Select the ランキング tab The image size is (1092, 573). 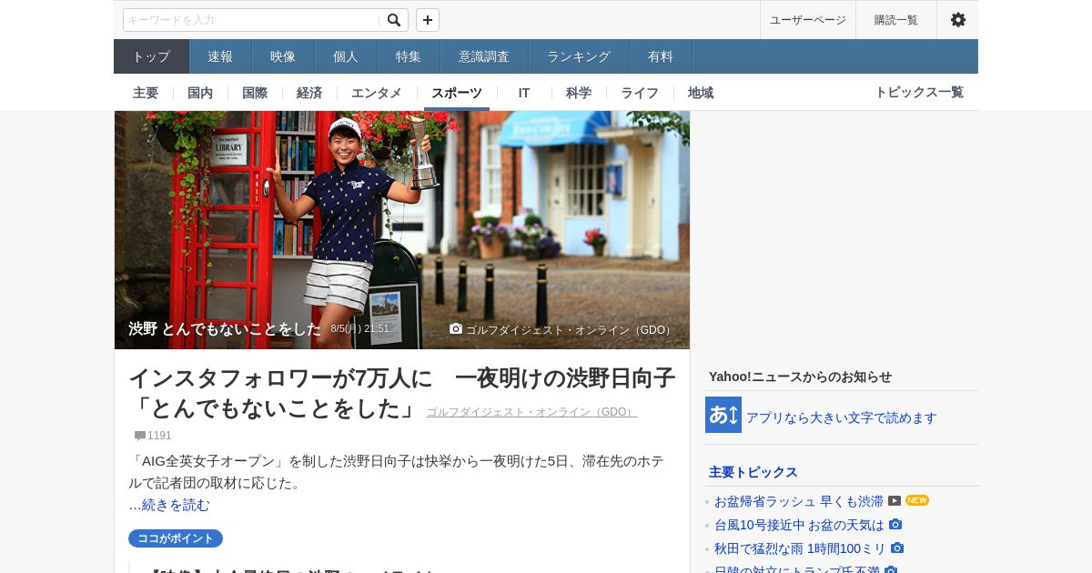pos(579,56)
